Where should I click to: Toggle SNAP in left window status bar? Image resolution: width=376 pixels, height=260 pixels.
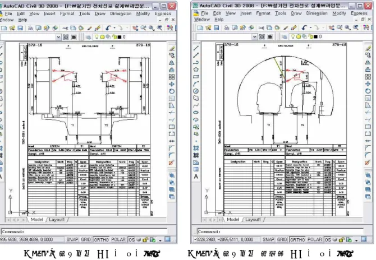point(72,239)
